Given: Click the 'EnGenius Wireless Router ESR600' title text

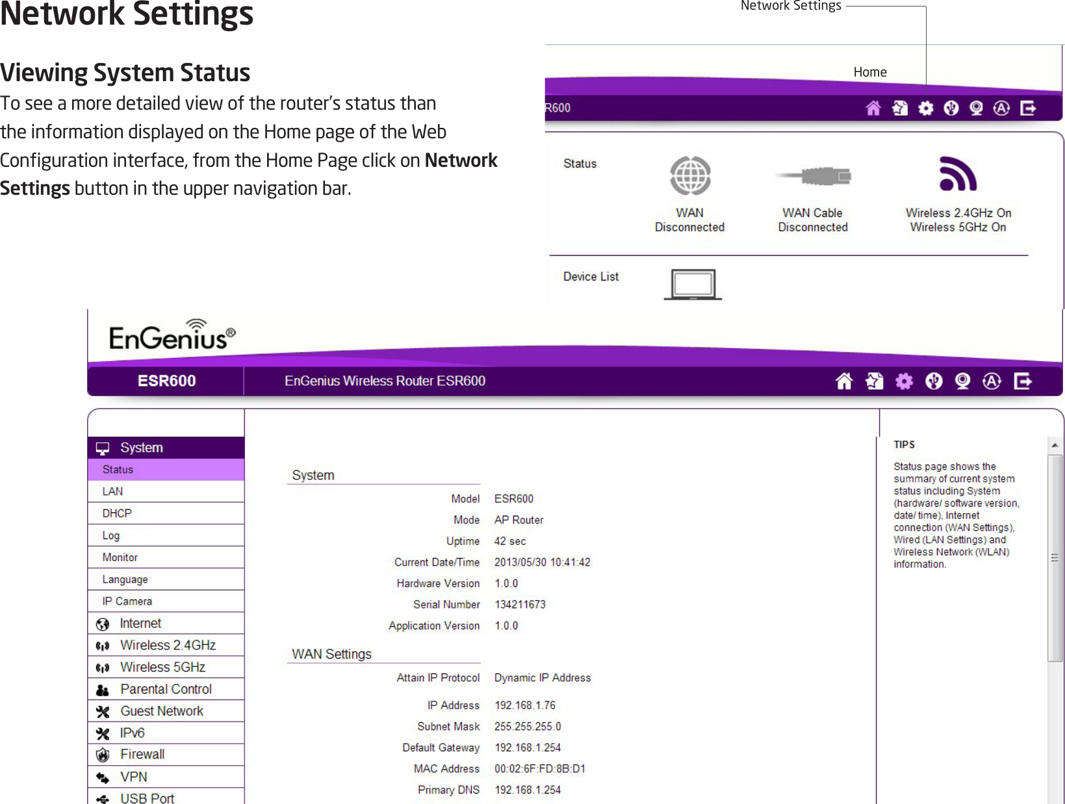Looking at the screenshot, I should pyautogui.click(x=385, y=381).
